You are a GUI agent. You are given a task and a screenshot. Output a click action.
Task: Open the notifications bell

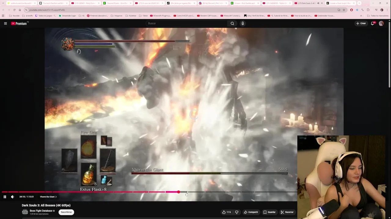[x=373, y=23]
